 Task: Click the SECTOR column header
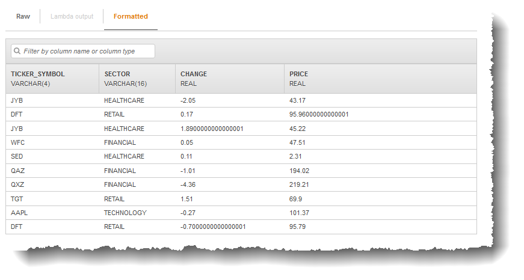(117, 74)
